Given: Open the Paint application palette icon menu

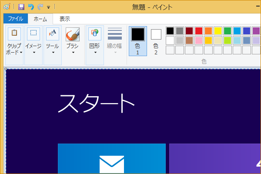Looking at the screenshot, I should pos(7,7).
